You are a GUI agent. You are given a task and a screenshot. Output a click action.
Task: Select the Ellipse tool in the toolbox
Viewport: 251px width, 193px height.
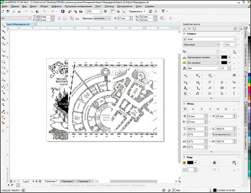click(3, 67)
